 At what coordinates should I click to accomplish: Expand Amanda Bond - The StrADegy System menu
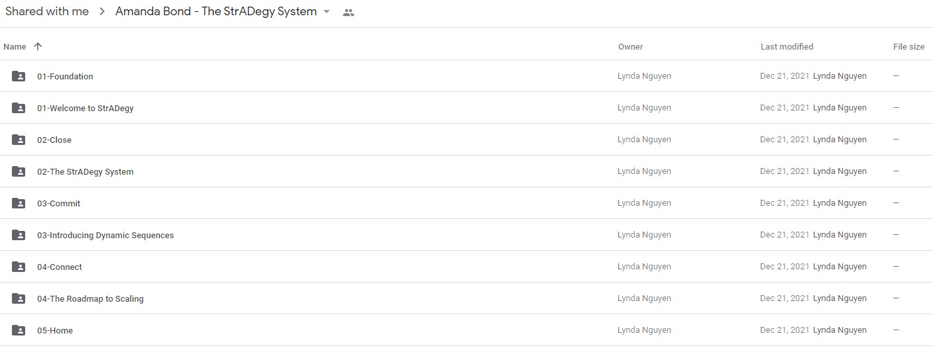point(223,11)
